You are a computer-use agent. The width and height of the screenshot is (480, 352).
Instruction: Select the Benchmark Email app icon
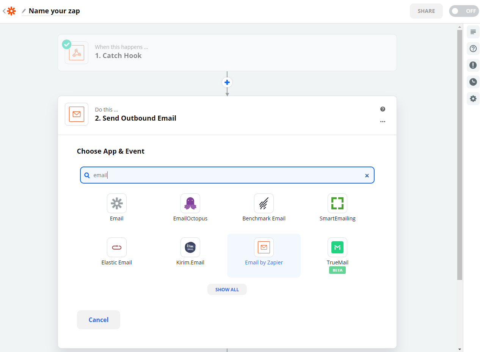point(264,203)
